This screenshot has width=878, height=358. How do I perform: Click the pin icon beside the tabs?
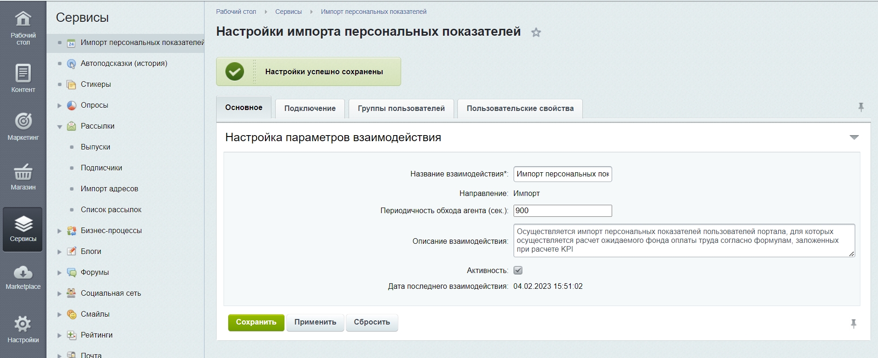click(x=861, y=107)
